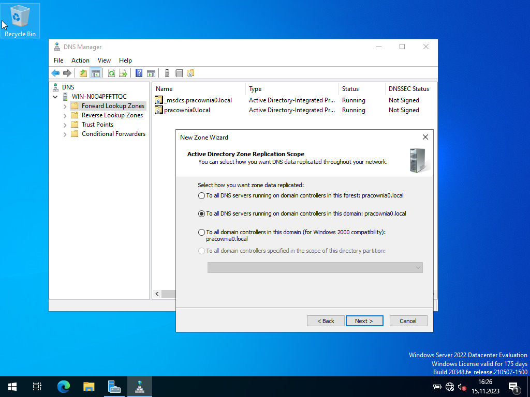The image size is (530, 397).
Task: Expand the Forward Lookup Zones node
Action: (65, 106)
